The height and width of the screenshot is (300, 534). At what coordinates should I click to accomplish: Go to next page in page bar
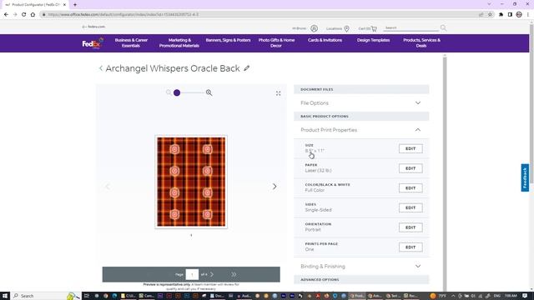212,274
